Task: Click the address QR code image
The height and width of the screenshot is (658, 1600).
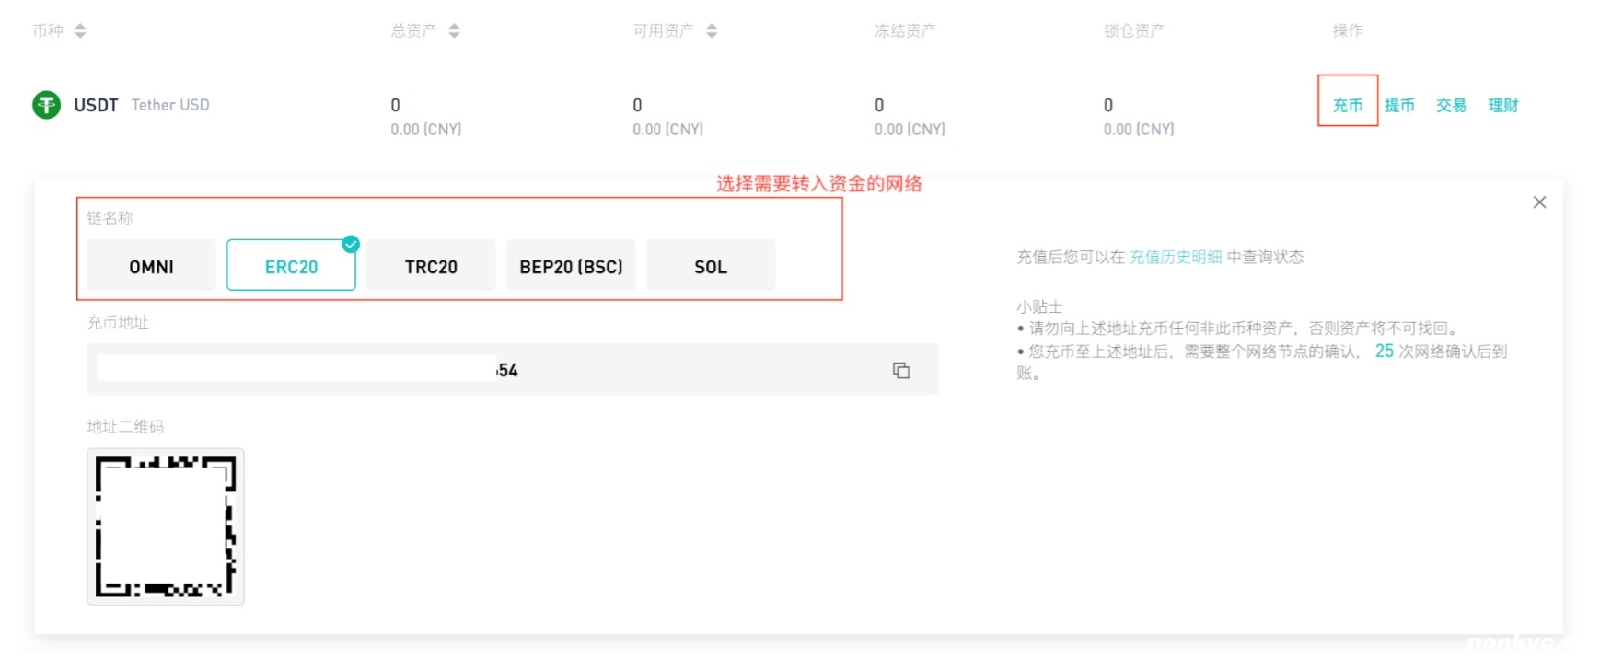Action: pos(166,526)
